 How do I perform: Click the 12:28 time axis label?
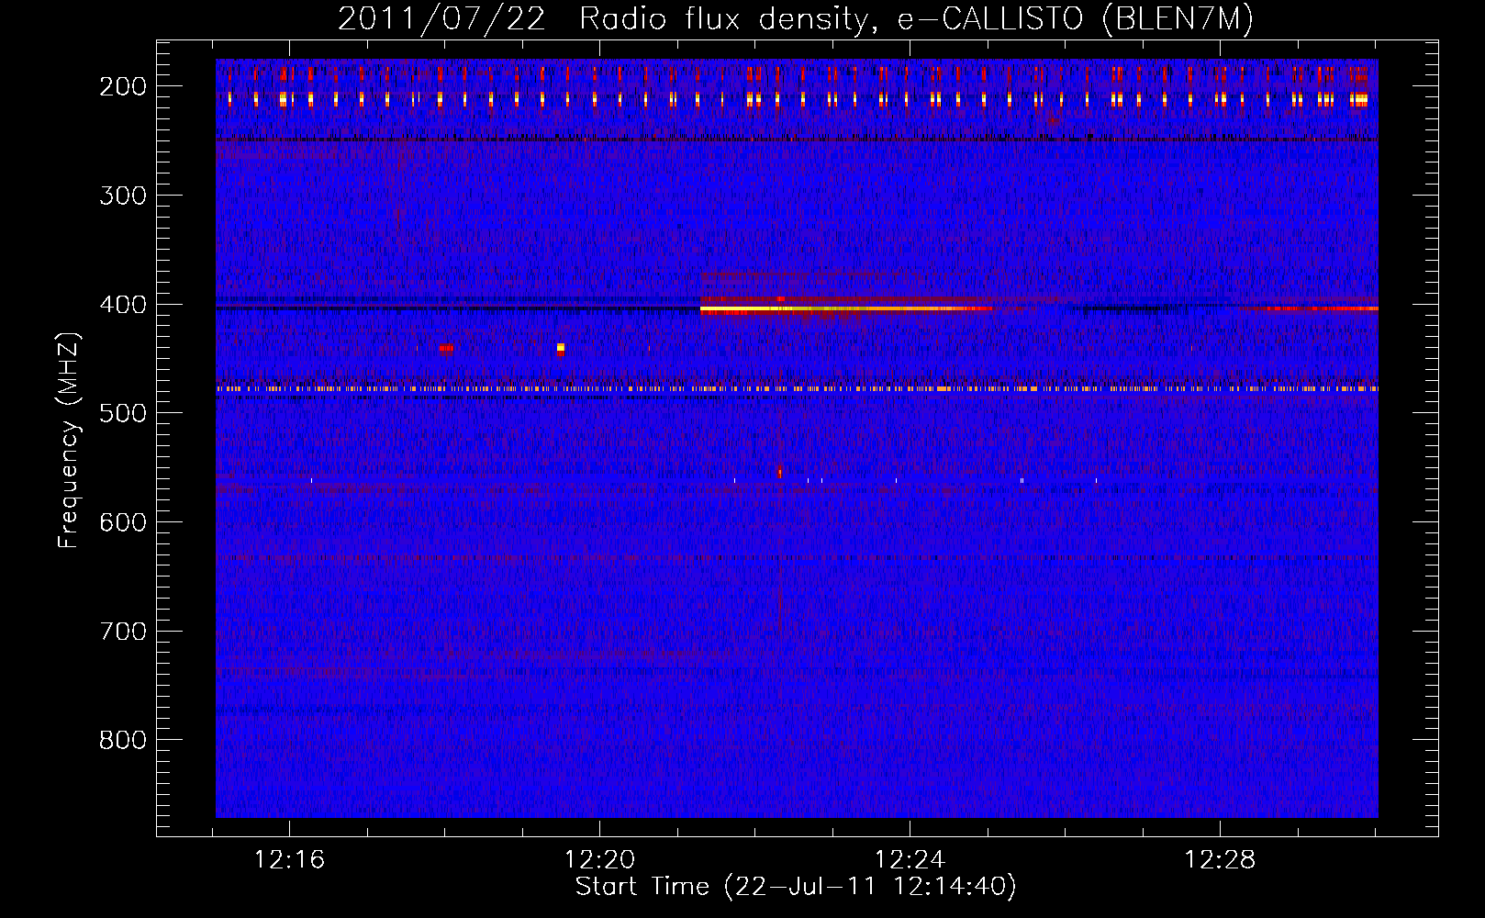tap(1221, 860)
